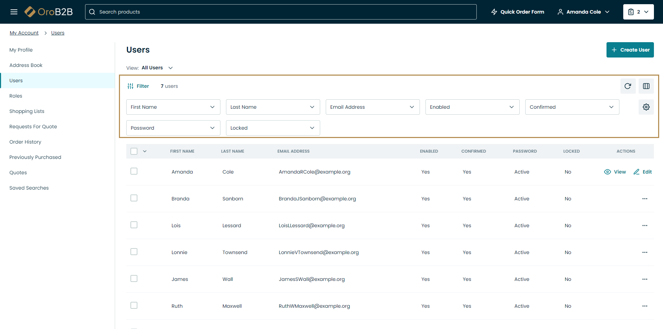Click the OroB2B logo
Image resolution: width=663 pixels, height=329 pixels.
49,12
